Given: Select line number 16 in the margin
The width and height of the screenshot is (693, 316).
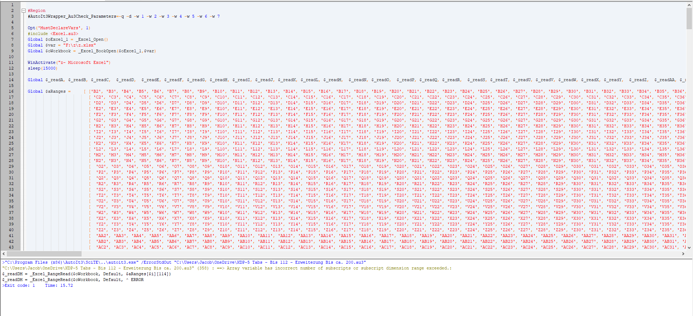Looking at the screenshot, I should coord(11,91).
